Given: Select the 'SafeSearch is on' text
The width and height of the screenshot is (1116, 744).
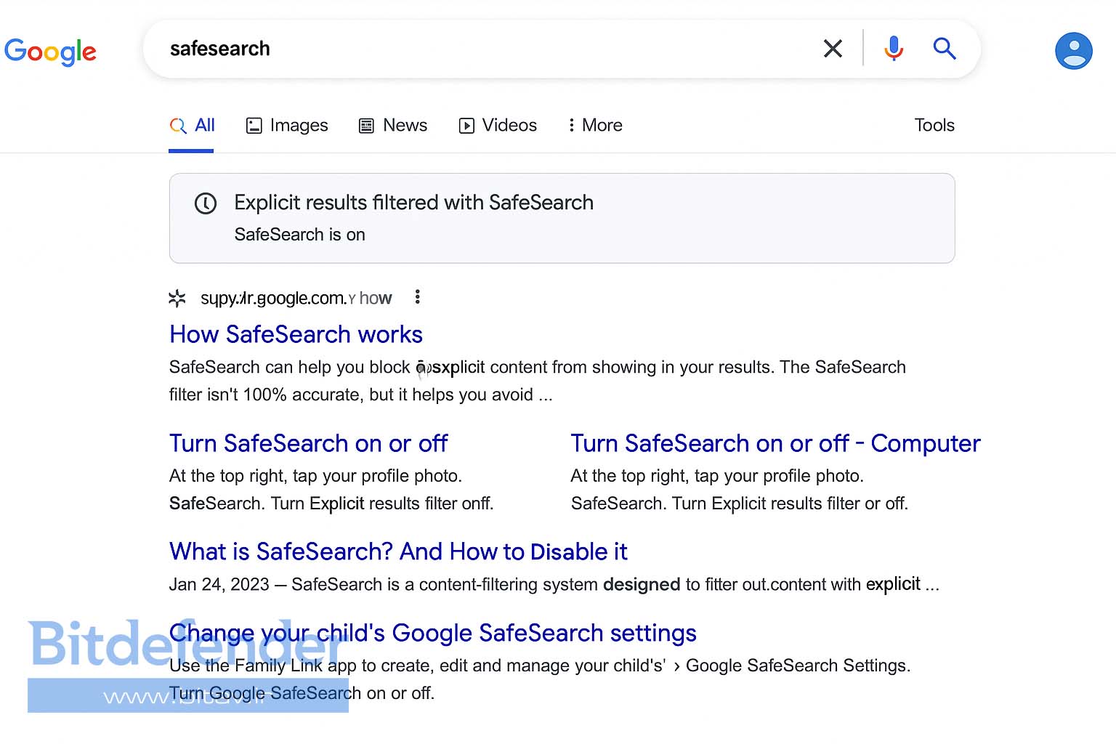Looking at the screenshot, I should pos(299,235).
